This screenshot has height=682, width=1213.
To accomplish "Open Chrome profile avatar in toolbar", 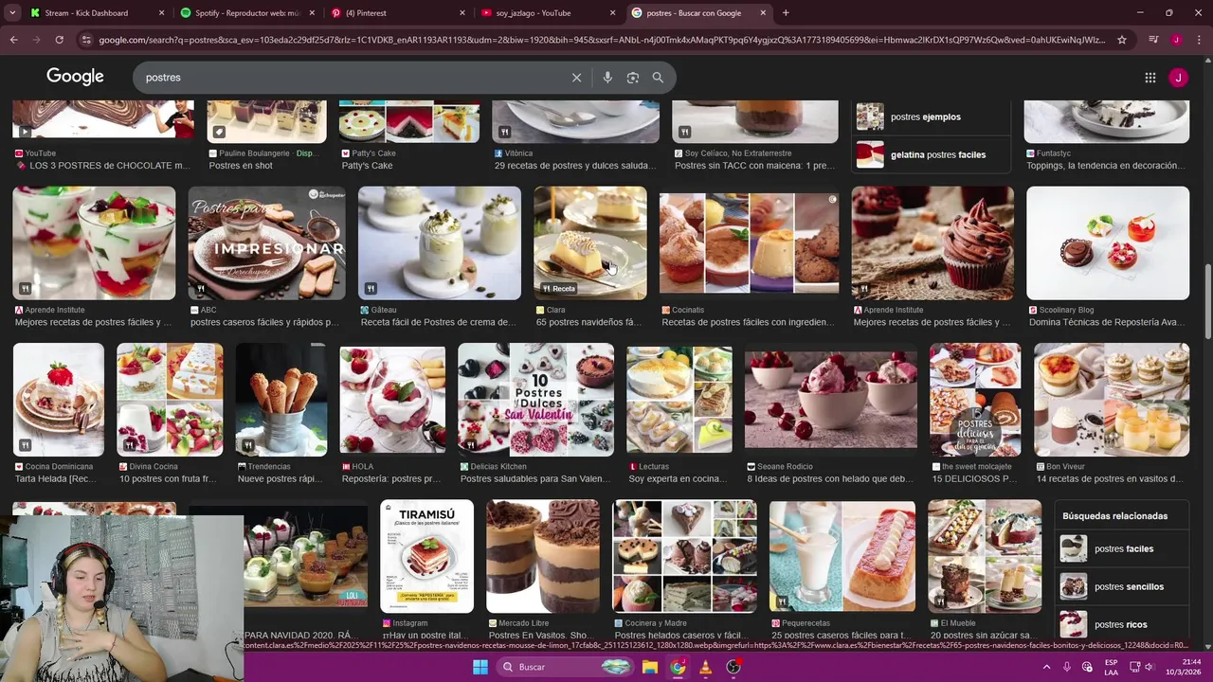I will click(1176, 40).
